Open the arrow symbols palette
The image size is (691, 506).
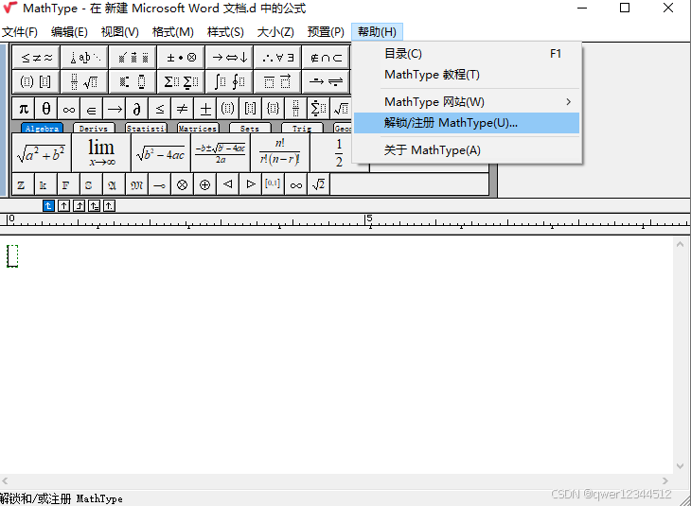pos(229,58)
